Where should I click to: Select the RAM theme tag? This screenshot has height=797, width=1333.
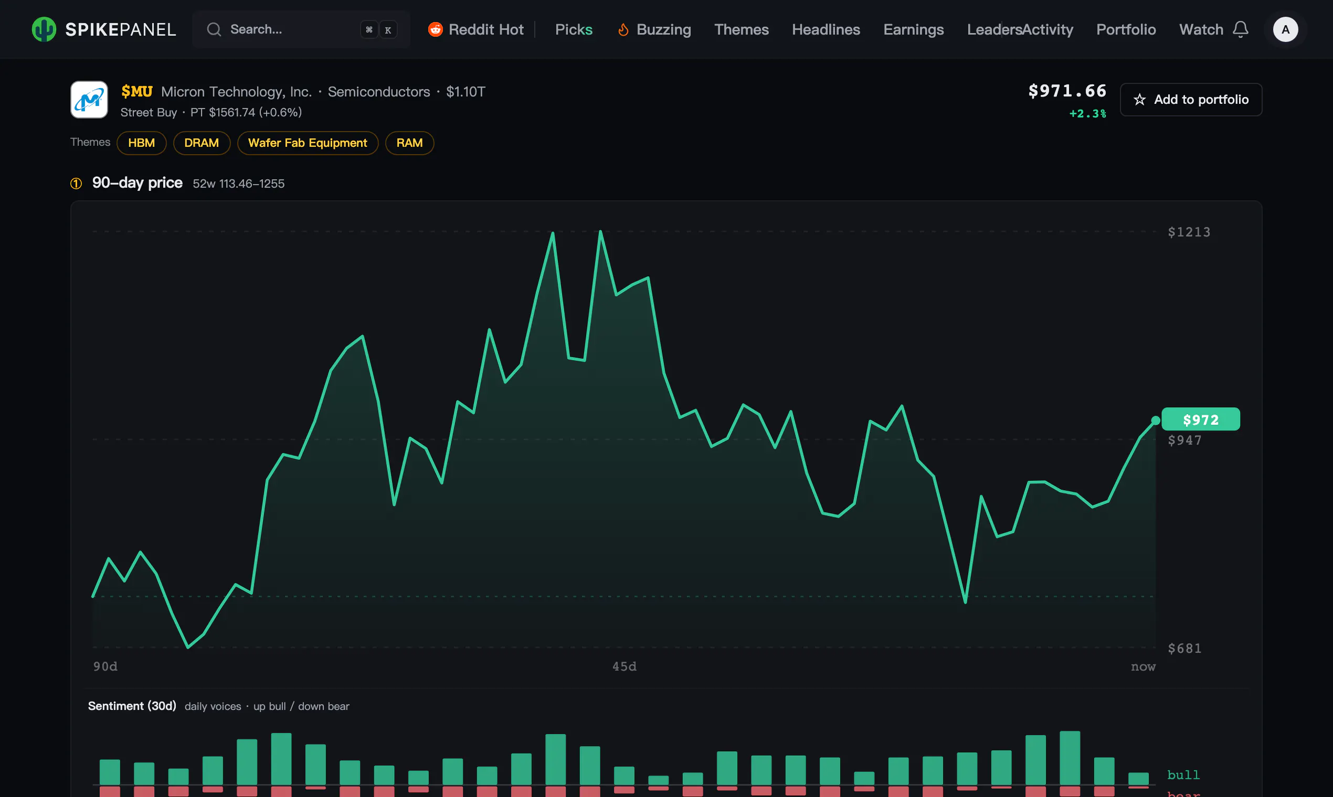click(x=409, y=143)
